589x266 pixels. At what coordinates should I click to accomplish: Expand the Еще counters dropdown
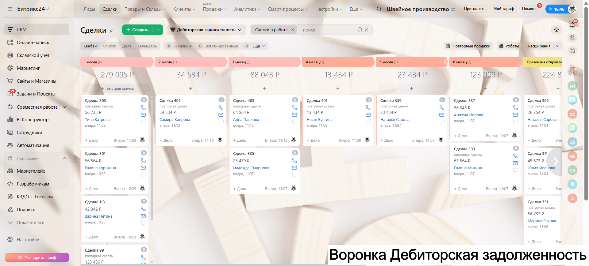pyautogui.click(x=258, y=46)
